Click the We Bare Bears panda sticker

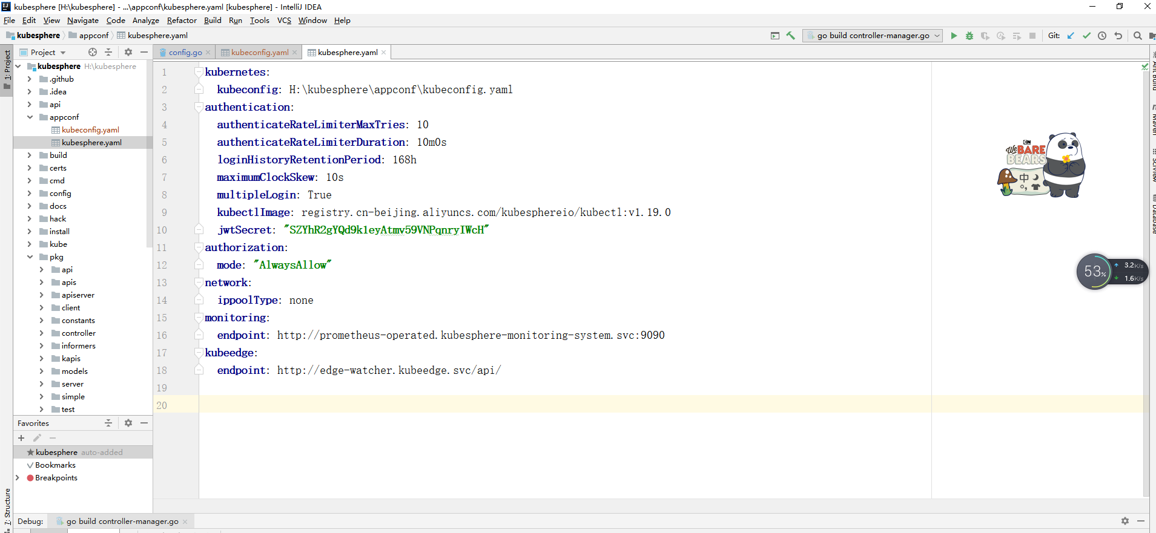(x=1042, y=165)
